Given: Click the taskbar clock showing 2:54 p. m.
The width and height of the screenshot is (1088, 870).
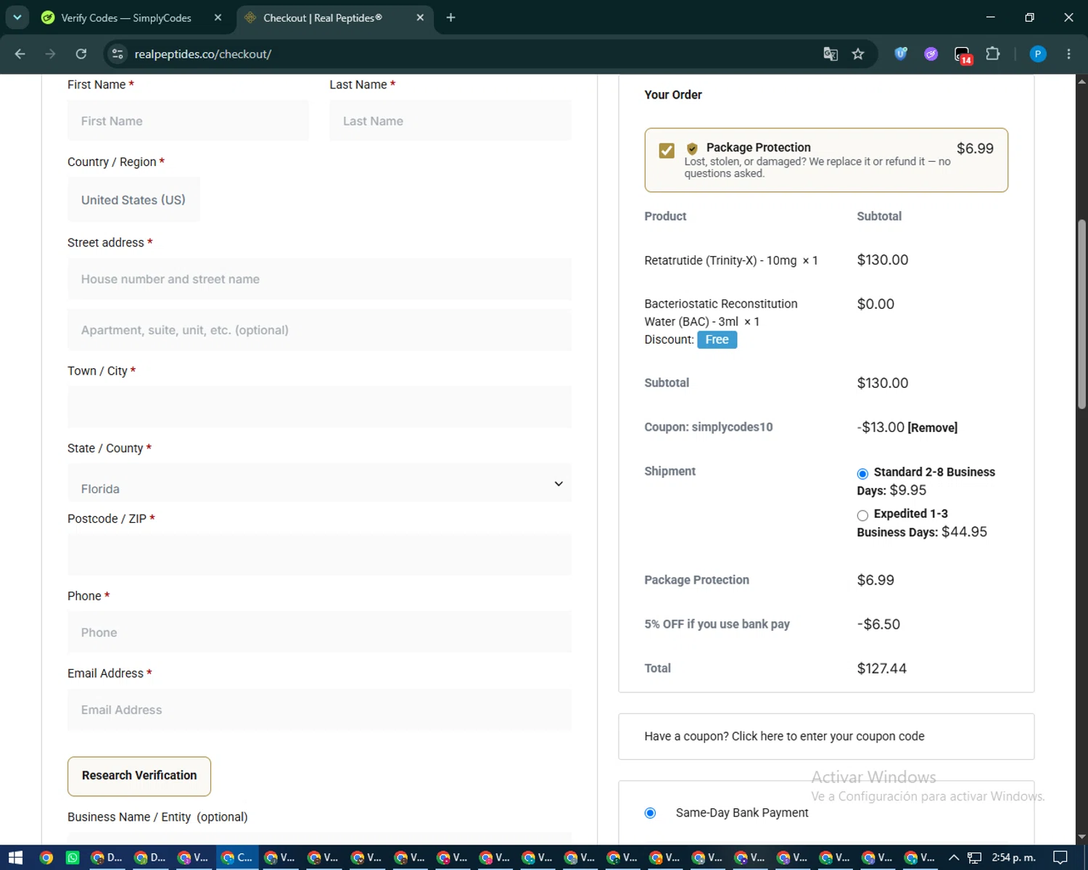Looking at the screenshot, I should click(1013, 858).
